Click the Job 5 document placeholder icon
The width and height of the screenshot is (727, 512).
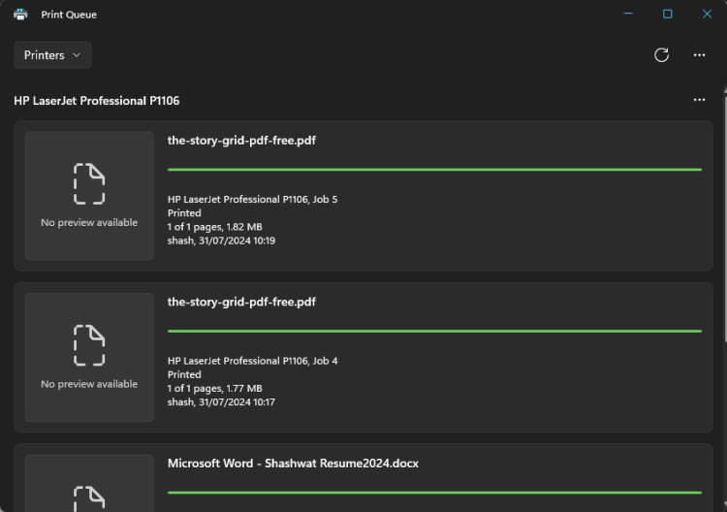click(89, 183)
